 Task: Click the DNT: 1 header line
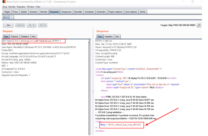[x=5, y=66]
